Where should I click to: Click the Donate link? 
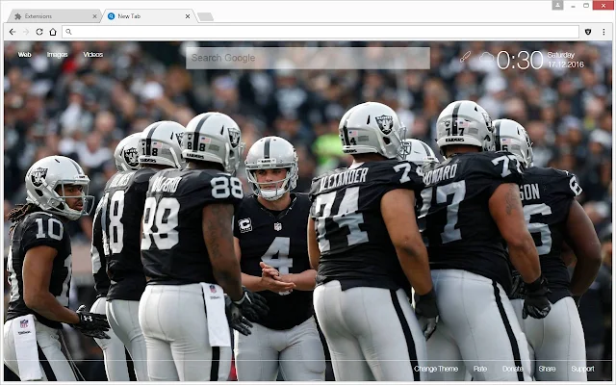pos(513,369)
